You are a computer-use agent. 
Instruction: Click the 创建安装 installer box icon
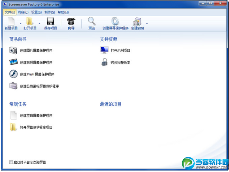click(x=137, y=21)
